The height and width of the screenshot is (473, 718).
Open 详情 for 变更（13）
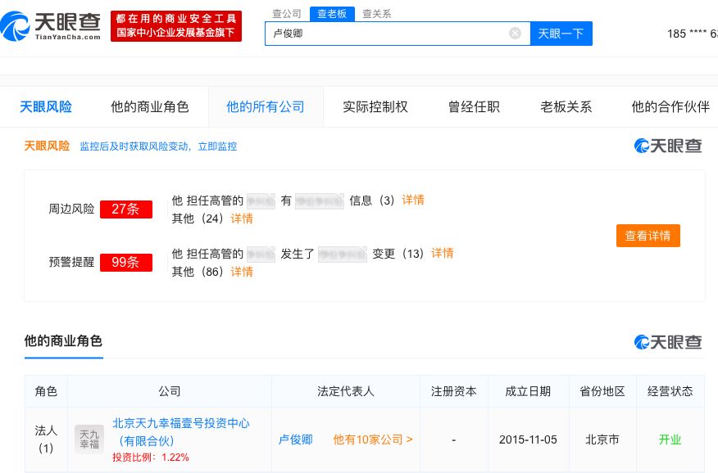coord(443,253)
